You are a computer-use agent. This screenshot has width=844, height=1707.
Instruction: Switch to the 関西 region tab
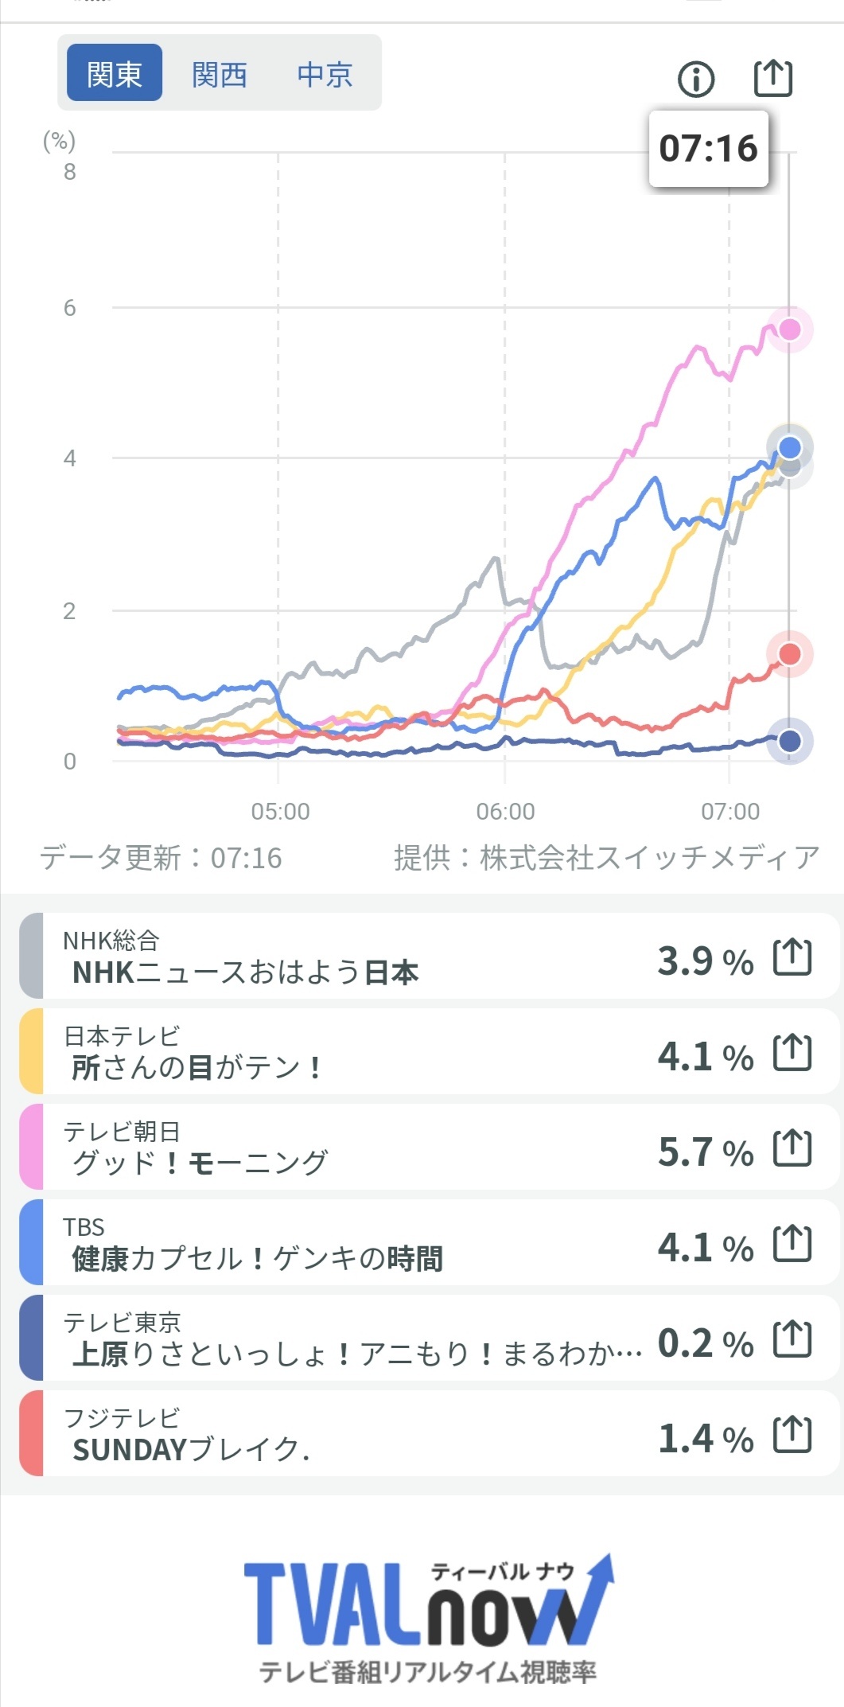[220, 74]
